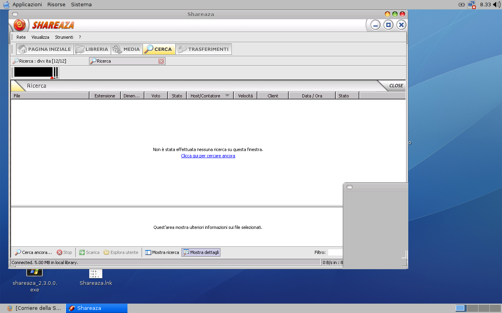Click the CLOSE button on Ricerca panel

click(x=396, y=86)
